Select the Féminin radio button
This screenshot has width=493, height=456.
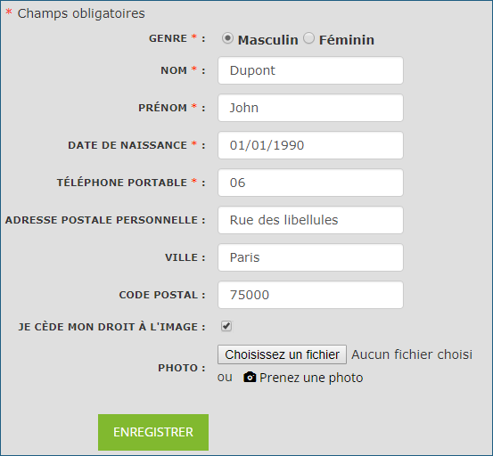(308, 38)
